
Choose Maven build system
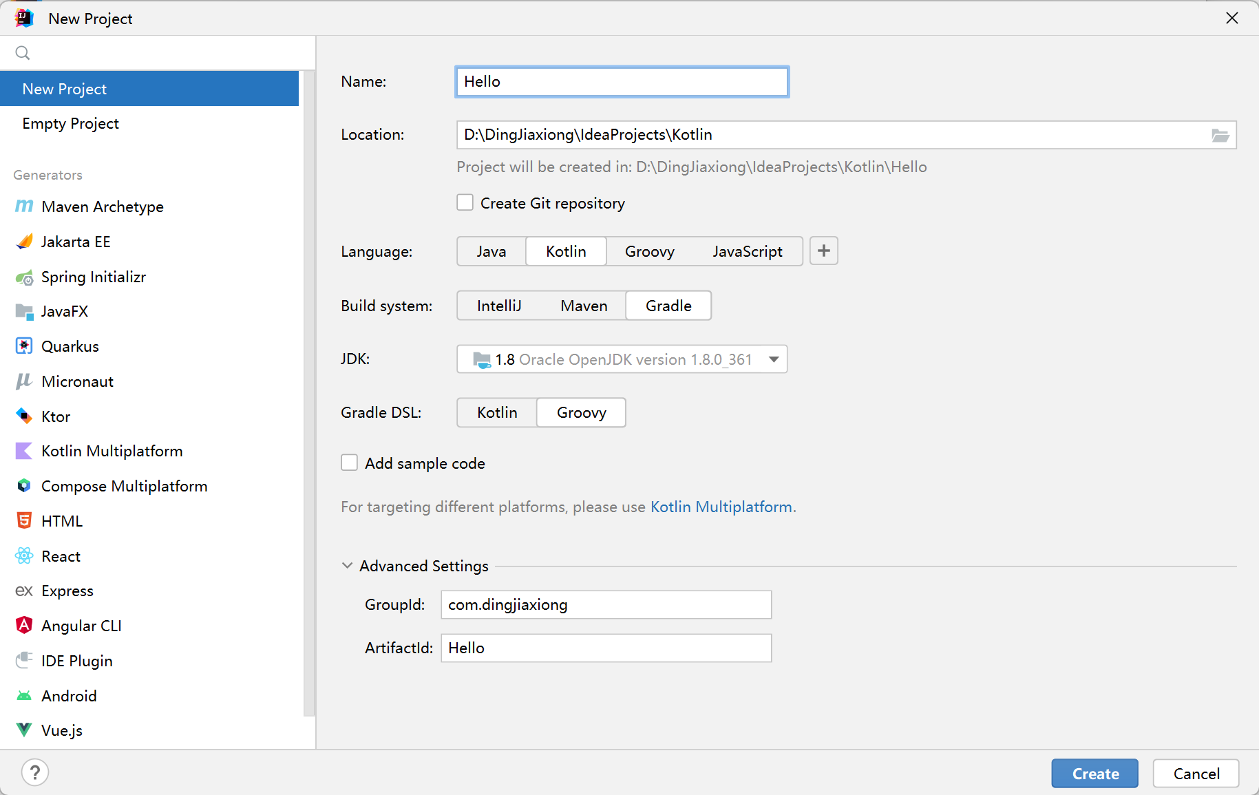584,306
